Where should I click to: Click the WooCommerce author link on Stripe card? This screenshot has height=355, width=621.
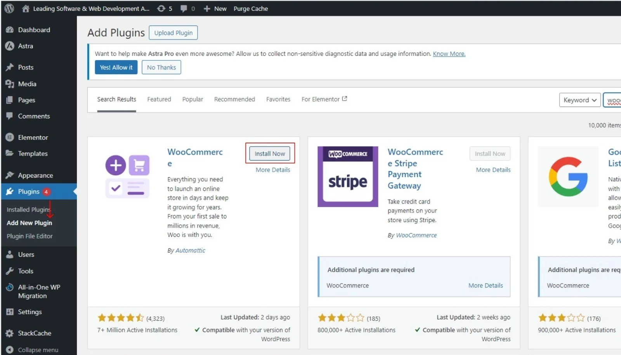point(416,235)
